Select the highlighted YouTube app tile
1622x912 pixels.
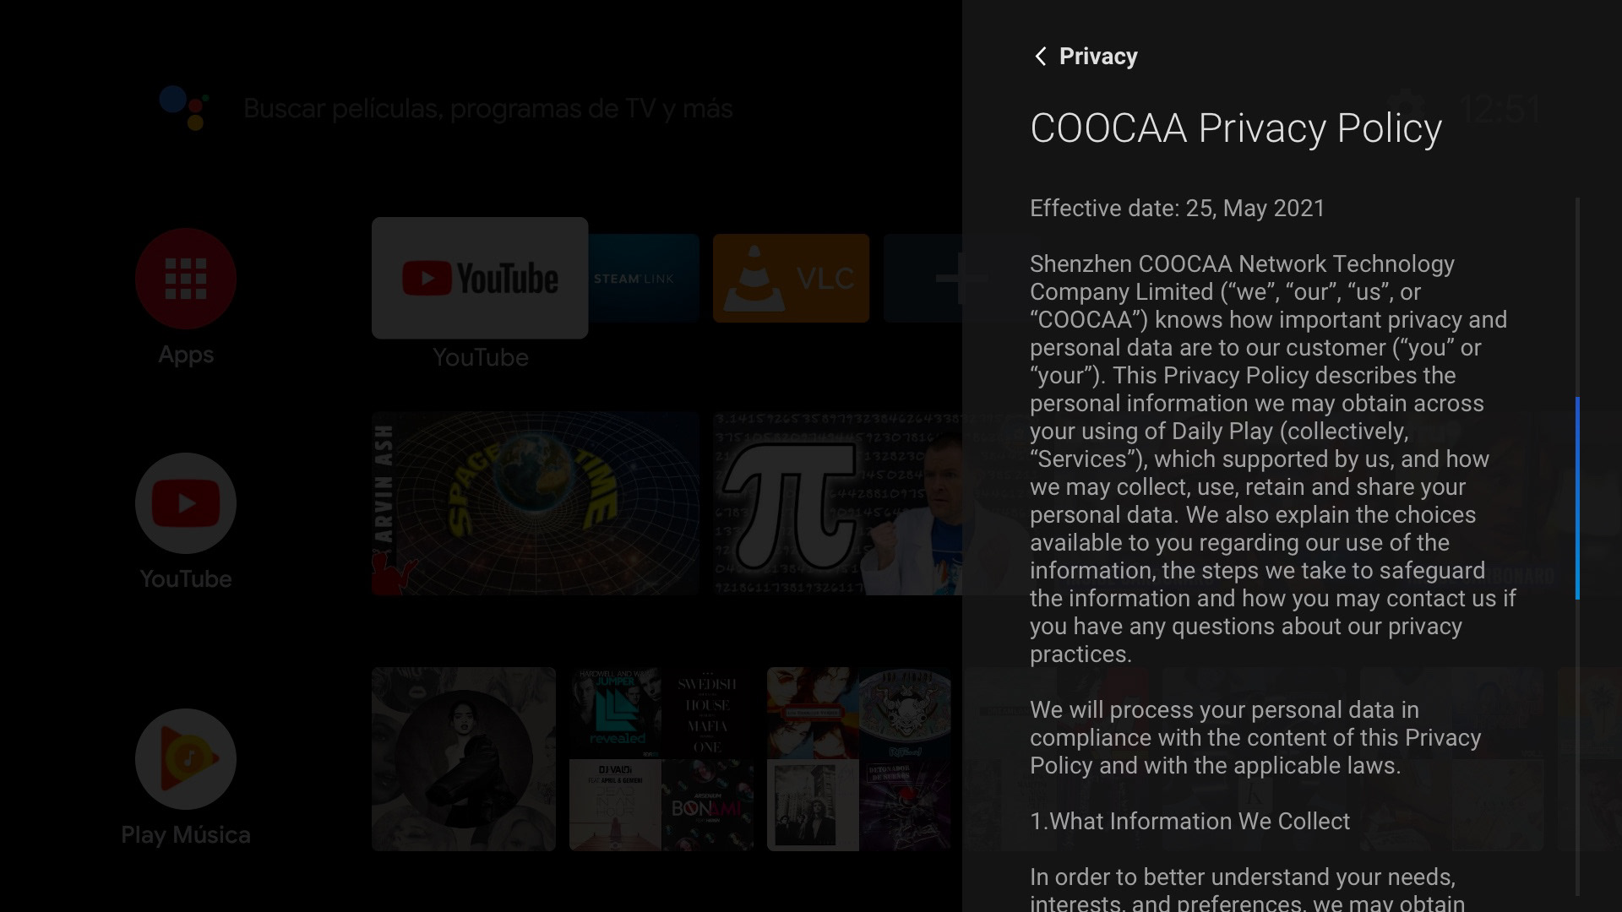(480, 278)
